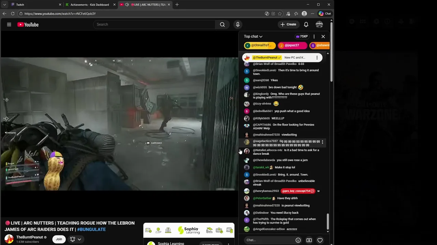Open a new browser tab
This screenshot has width=437, height=245.
177,4
